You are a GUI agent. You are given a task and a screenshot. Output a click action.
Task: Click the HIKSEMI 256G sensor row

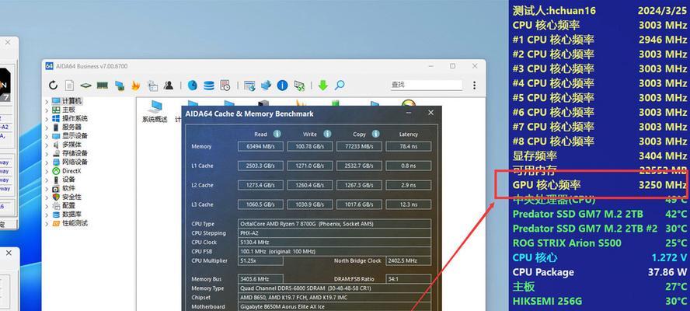click(x=599, y=302)
